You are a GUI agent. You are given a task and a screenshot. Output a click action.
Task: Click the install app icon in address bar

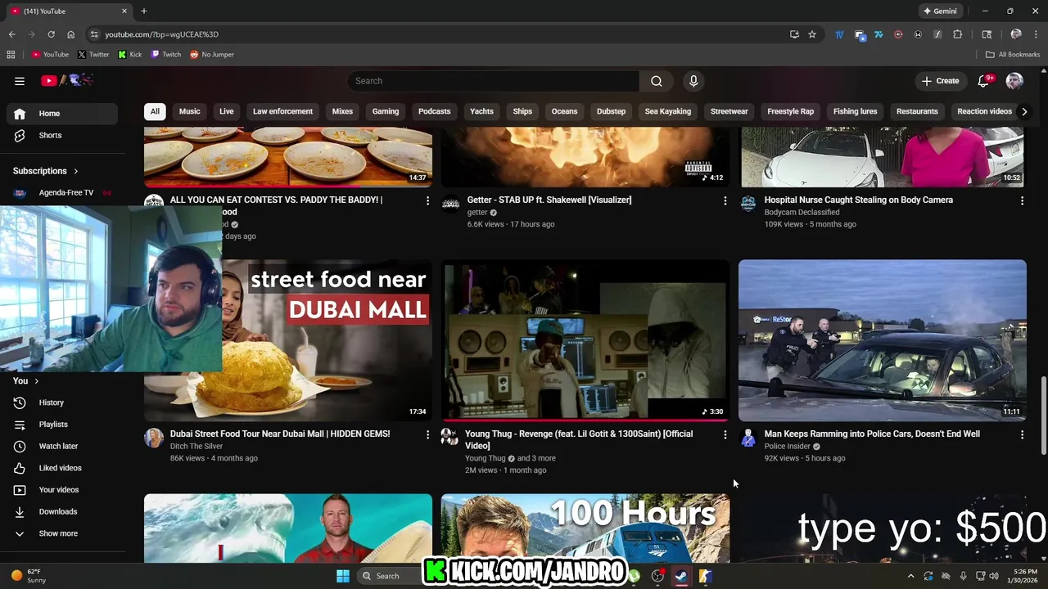pos(794,34)
